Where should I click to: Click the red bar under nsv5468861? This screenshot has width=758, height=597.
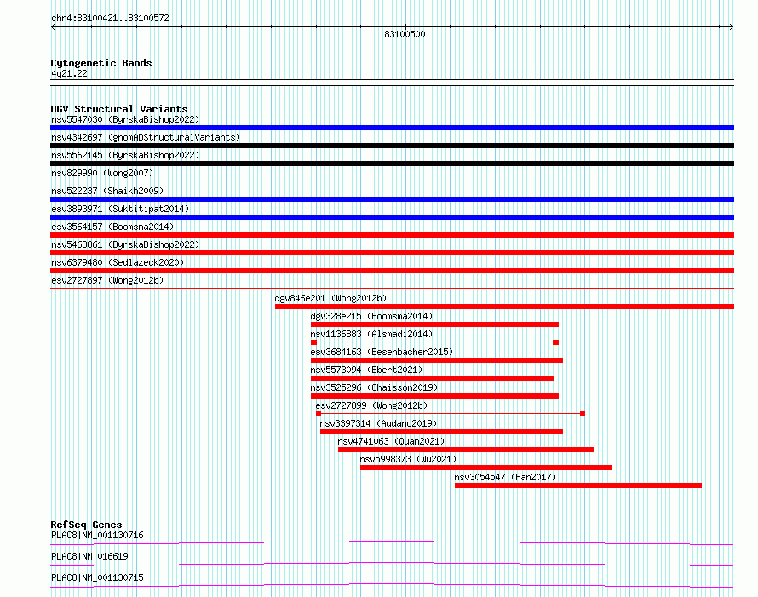pos(392,253)
